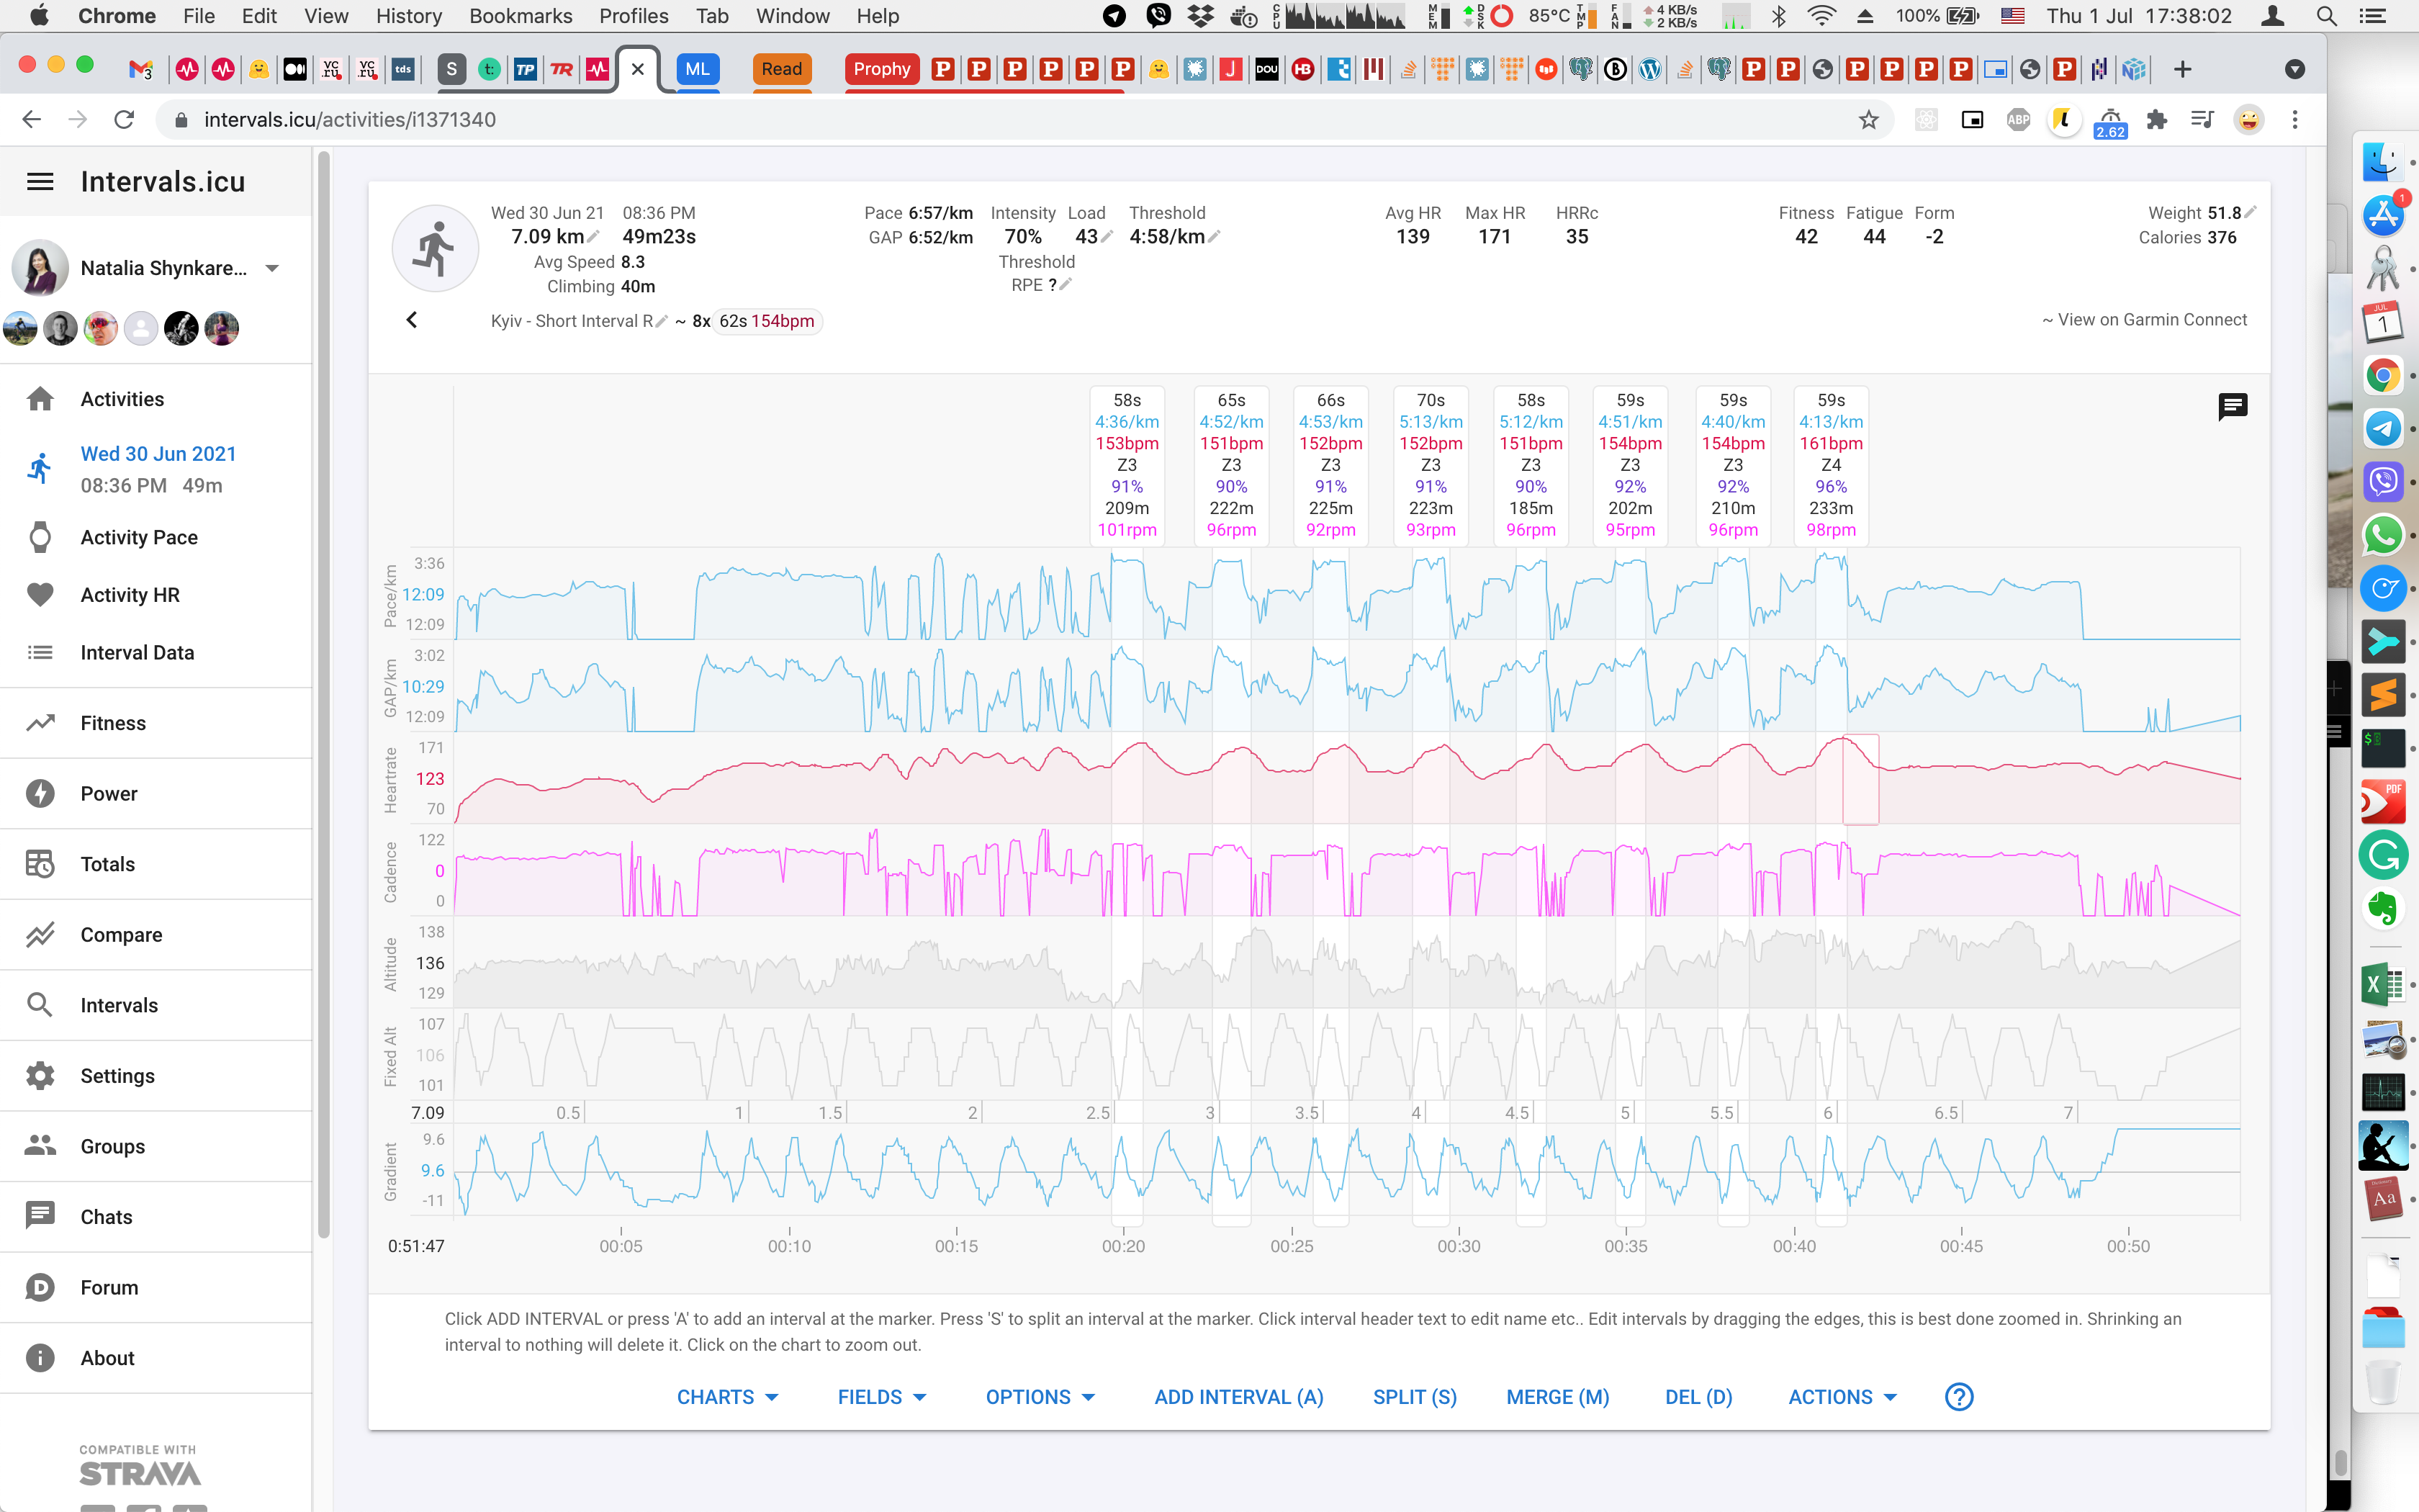Open Settings gear in sidebar
Viewport: 2419px width, 1512px height.
coord(40,1076)
